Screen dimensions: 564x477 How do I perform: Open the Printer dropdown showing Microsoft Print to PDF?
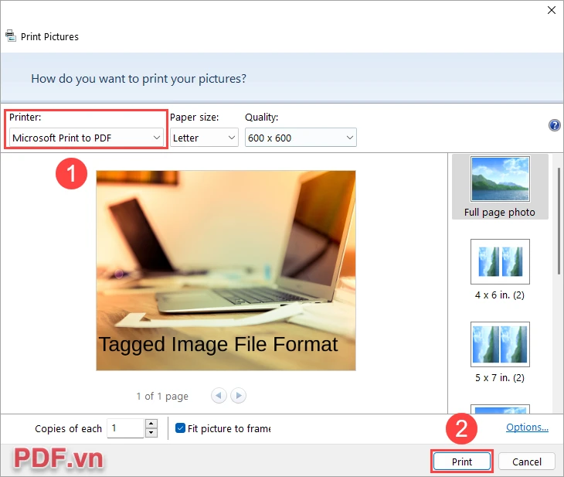click(87, 138)
